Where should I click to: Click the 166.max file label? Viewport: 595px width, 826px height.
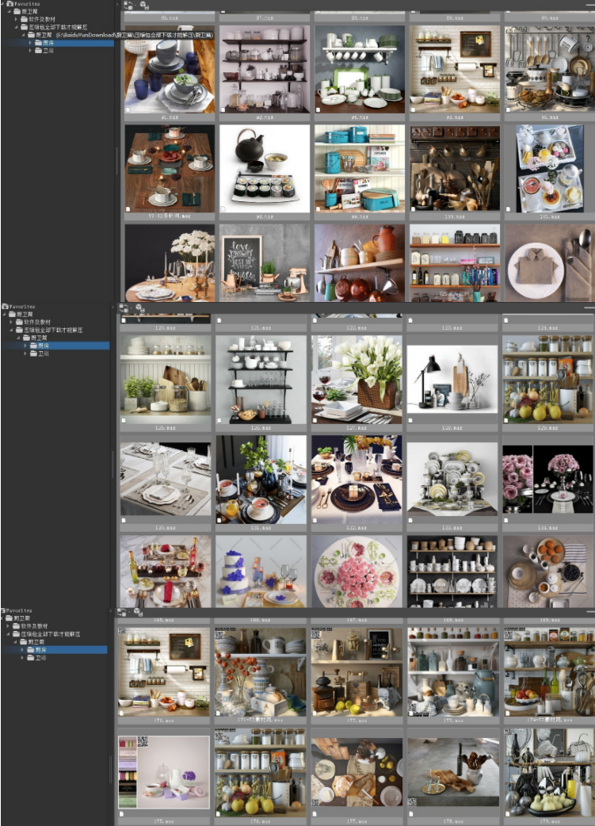pos(259,620)
